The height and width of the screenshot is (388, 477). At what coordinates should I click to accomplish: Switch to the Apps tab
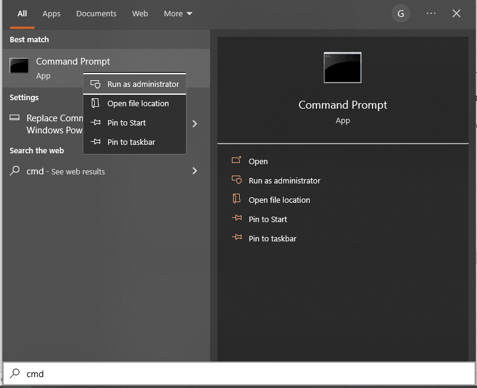point(51,14)
